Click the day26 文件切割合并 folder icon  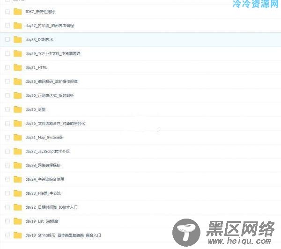pos(18,124)
